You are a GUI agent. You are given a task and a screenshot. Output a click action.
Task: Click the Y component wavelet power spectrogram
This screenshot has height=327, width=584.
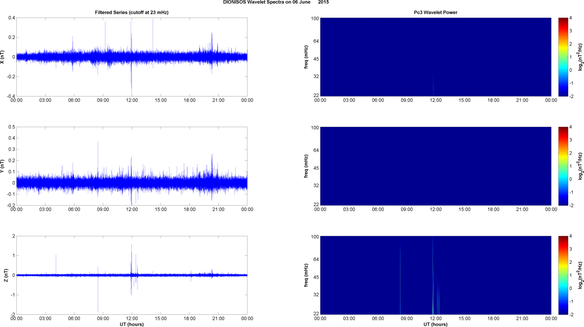point(435,166)
